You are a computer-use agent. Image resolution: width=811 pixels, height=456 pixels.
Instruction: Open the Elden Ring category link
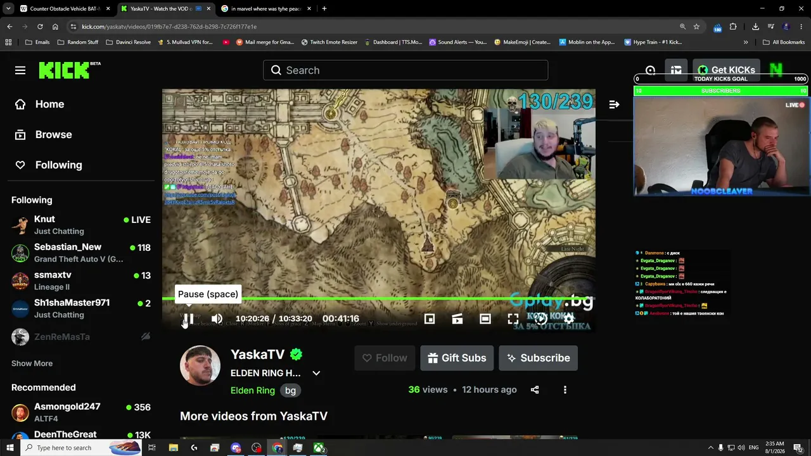tap(253, 390)
